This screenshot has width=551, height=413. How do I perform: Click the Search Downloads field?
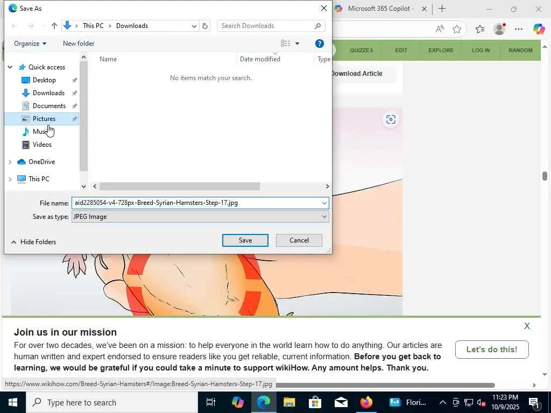(x=271, y=26)
